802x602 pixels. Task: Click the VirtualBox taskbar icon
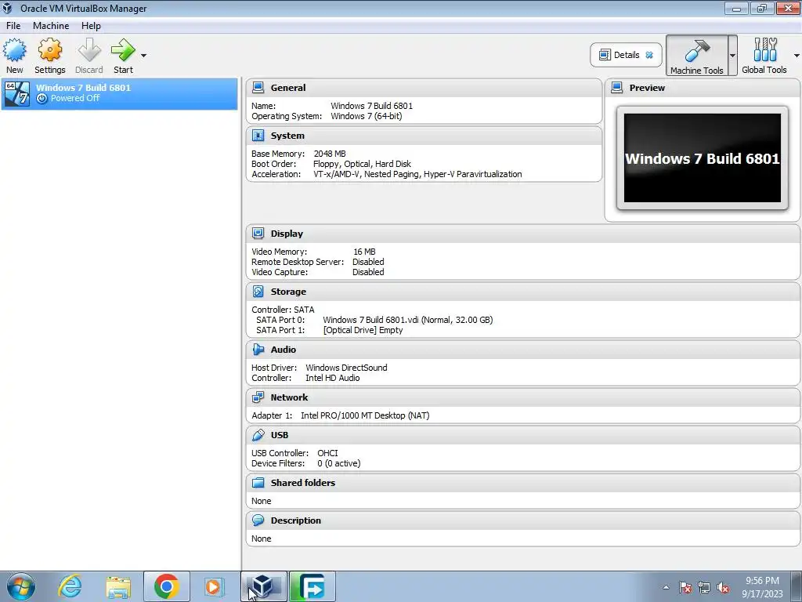pyautogui.click(x=263, y=586)
